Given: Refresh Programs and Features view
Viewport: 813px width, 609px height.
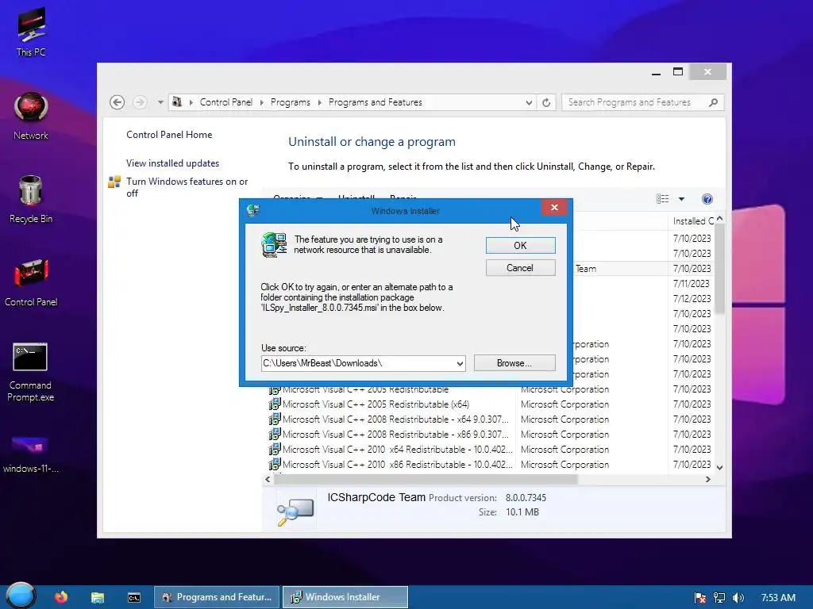Looking at the screenshot, I should coord(546,102).
